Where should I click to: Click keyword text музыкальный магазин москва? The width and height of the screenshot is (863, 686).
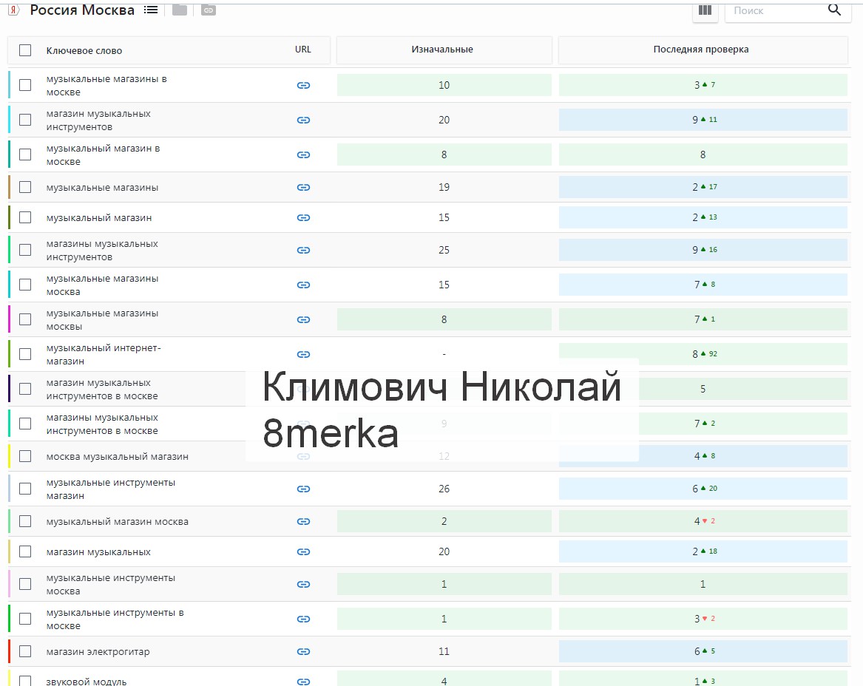(x=118, y=521)
